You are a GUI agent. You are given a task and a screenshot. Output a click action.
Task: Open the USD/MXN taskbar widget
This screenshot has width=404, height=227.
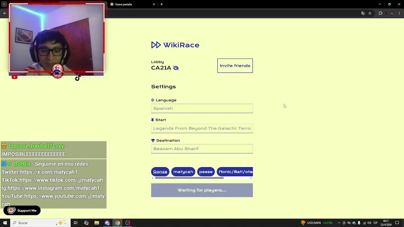click(x=317, y=223)
